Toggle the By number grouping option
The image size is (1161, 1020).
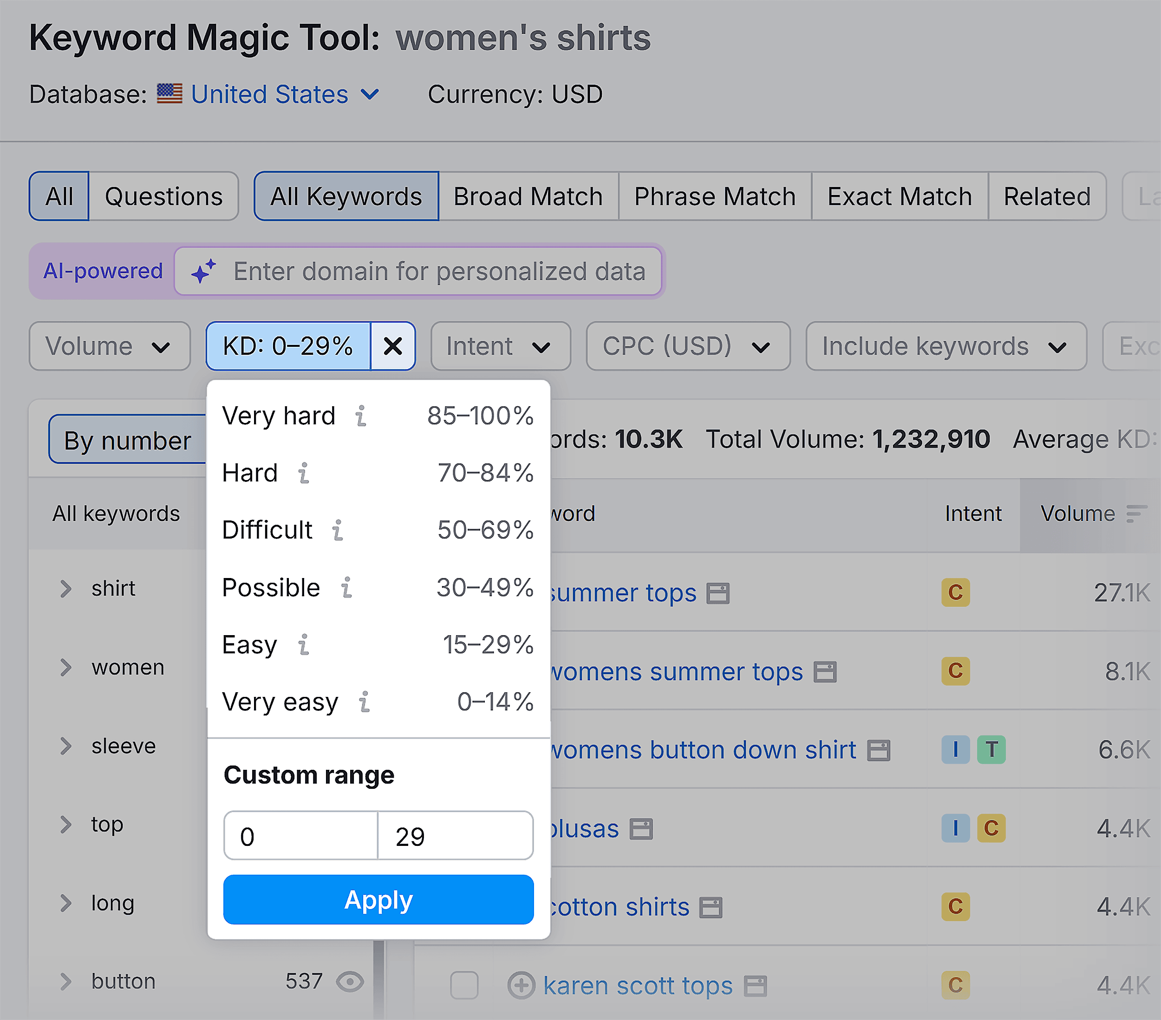click(127, 439)
